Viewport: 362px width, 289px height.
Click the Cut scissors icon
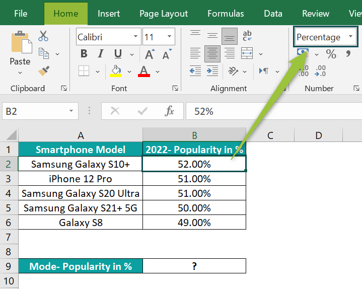[43, 36]
